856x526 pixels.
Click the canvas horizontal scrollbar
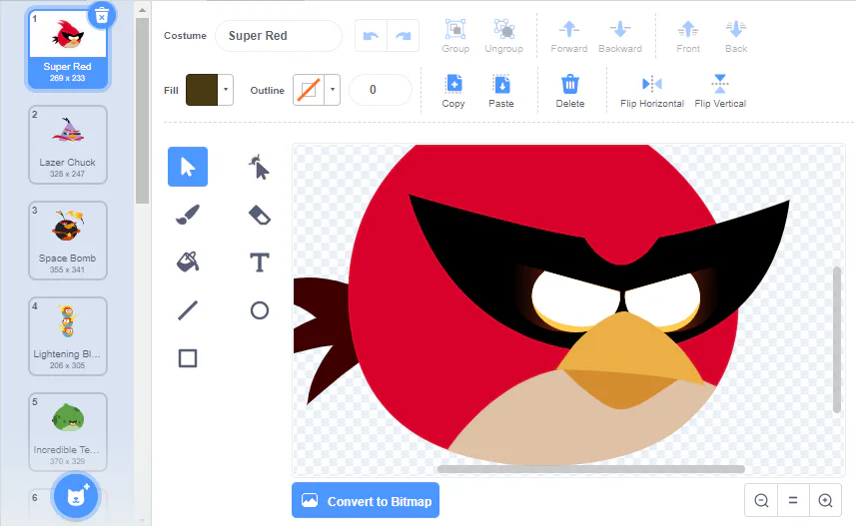pyautogui.click(x=590, y=469)
